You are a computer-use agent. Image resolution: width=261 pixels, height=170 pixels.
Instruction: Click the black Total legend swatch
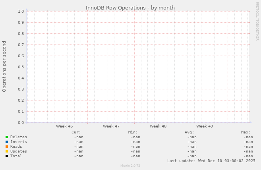point(7,156)
